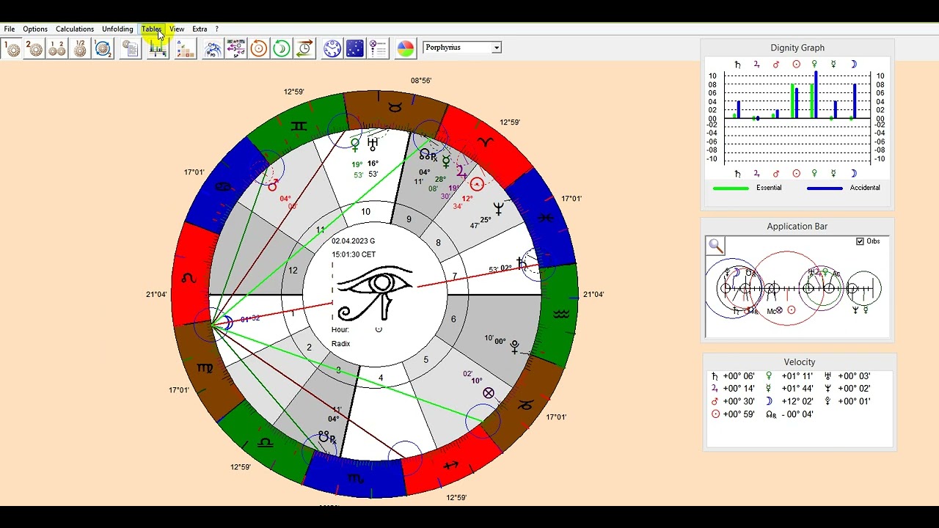Image resolution: width=939 pixels, height=528 pixels.
Task: Open the Extra menu
Action: (200, 29)
